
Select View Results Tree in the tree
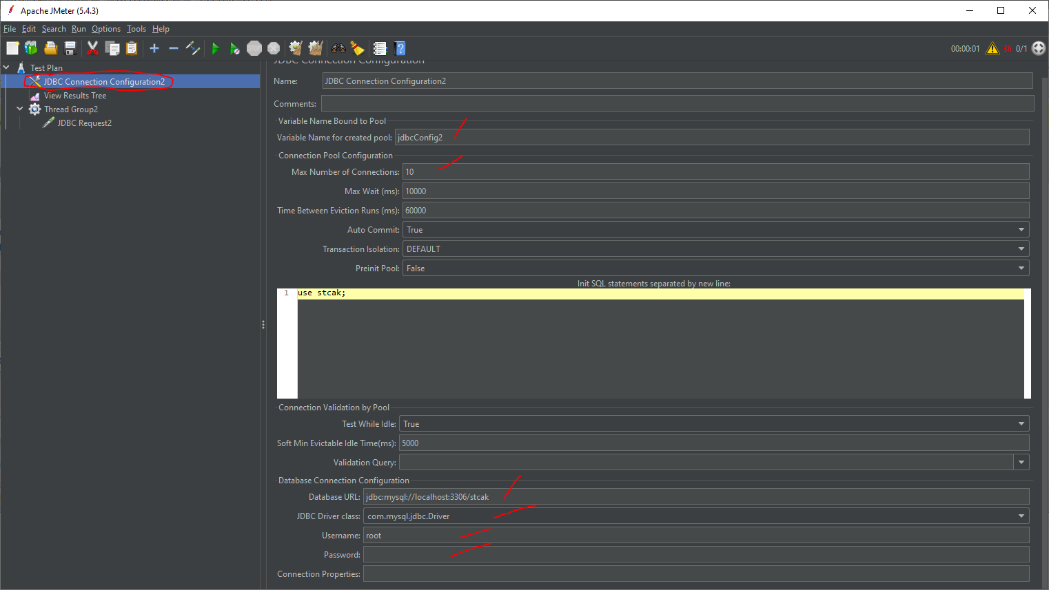click(x=75, y=96)
